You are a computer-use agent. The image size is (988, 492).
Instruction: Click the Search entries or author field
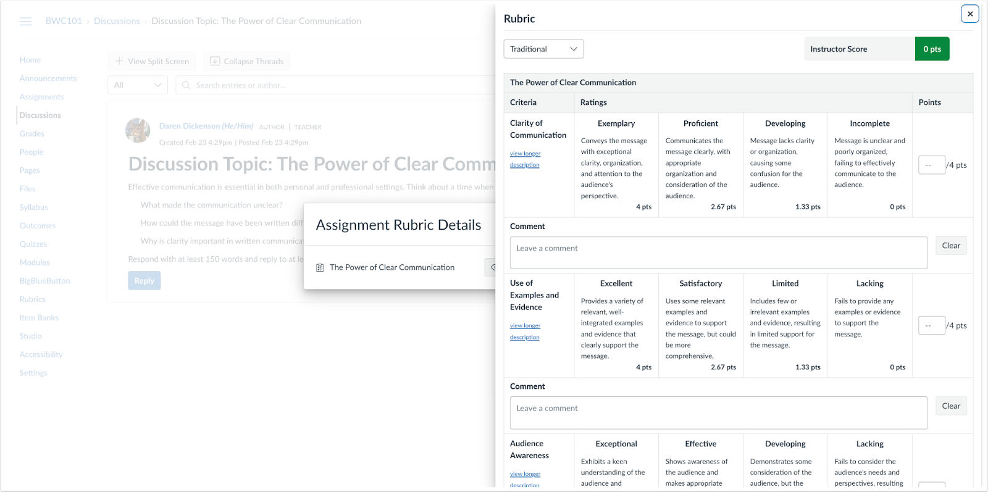pos(337,85)
